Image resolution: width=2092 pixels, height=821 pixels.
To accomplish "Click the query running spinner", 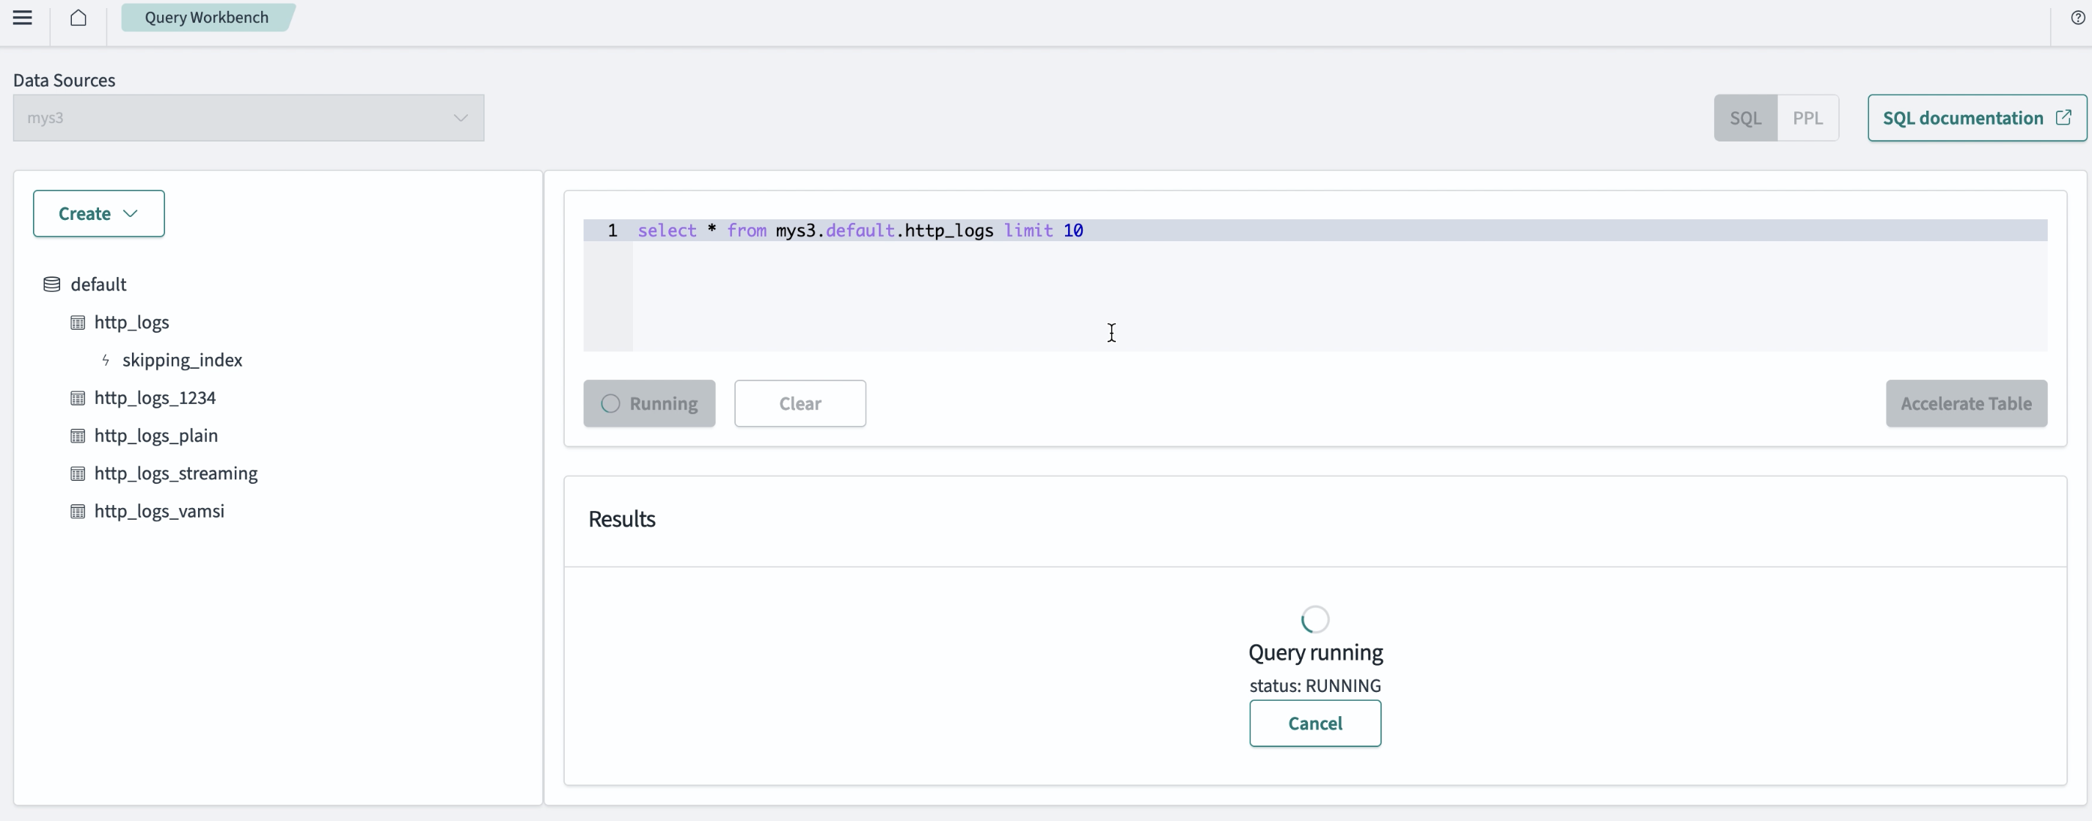I will click(x=1314, y=620).
